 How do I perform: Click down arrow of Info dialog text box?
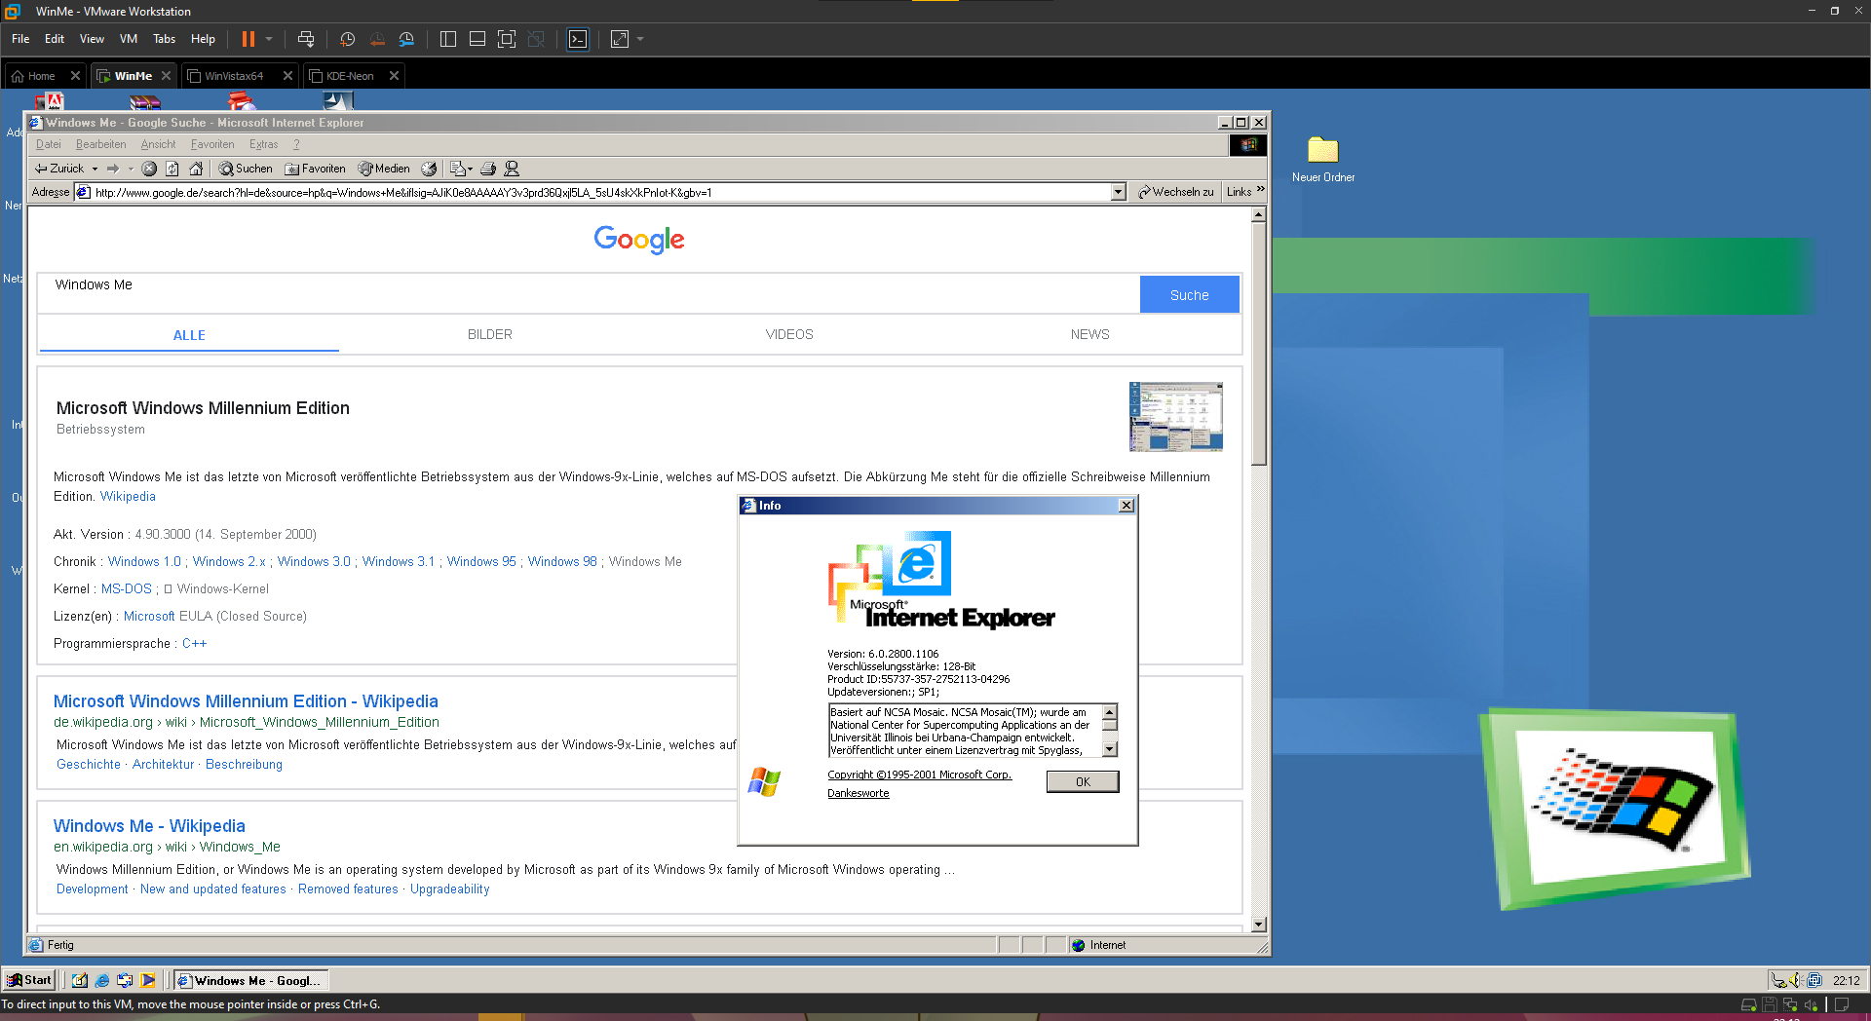[x=1109, y=749]
